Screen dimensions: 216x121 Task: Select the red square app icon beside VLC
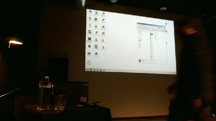click(x=89, y=39)
